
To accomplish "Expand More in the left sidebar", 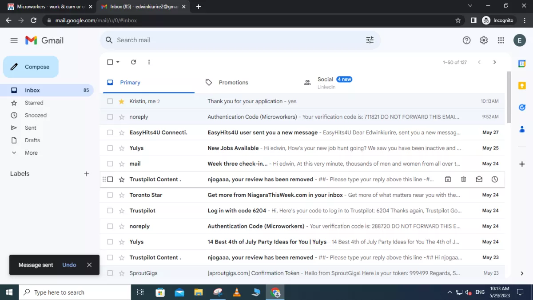I will 31,153.
